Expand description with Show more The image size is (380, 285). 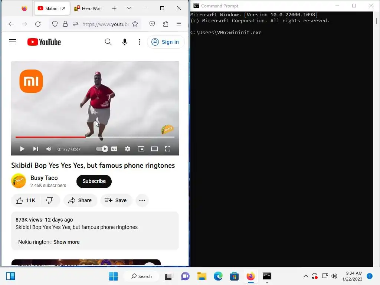66,242
